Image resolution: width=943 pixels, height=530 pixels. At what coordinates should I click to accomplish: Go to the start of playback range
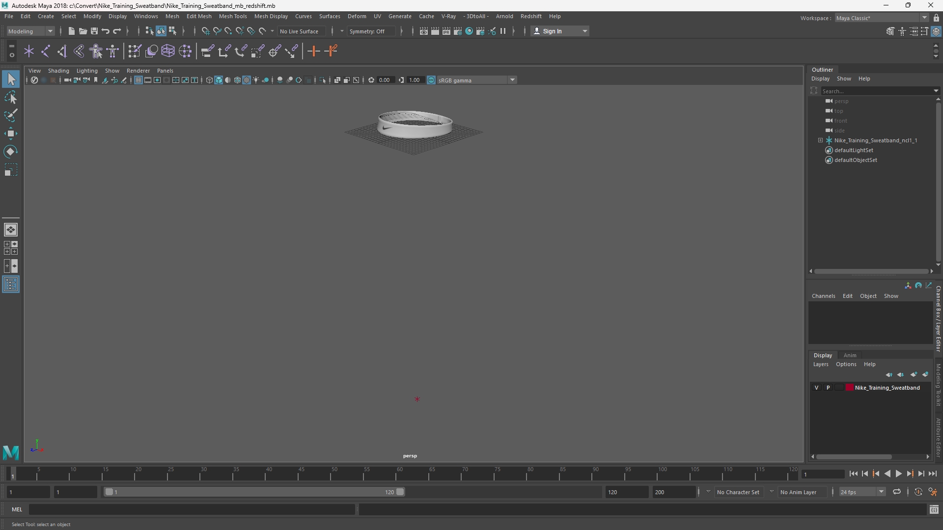coord(854,474)
